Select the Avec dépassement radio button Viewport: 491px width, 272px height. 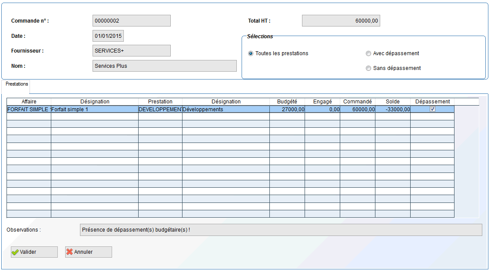pyautogui.click(x=368, y=53)
